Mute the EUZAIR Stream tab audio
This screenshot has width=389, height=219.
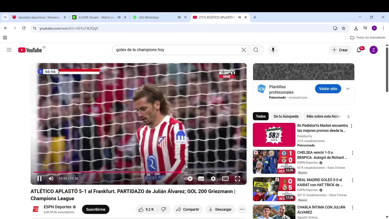pos(119,17)
